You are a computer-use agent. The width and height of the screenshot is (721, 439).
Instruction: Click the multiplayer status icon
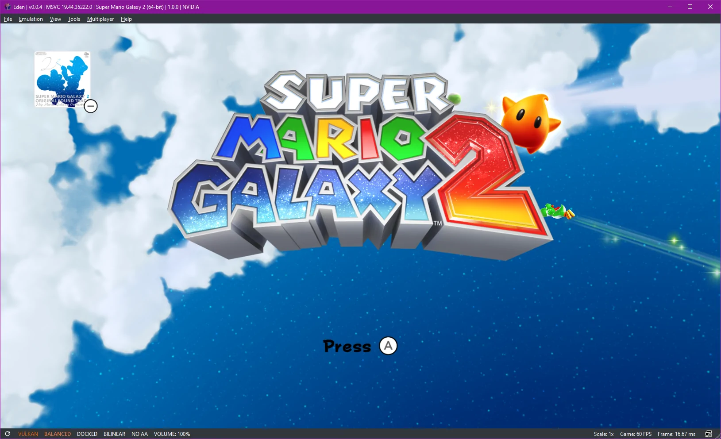709,434
